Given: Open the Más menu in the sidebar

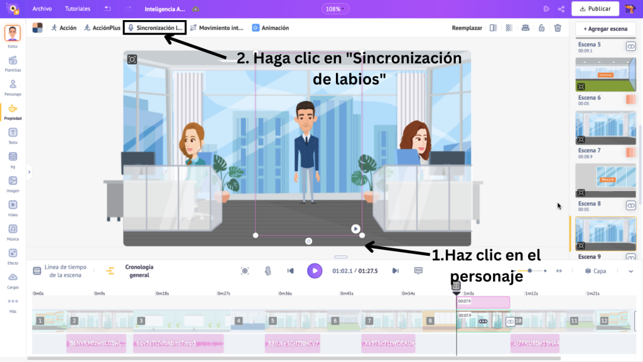Looking at the screenshot, I should 13,305.
